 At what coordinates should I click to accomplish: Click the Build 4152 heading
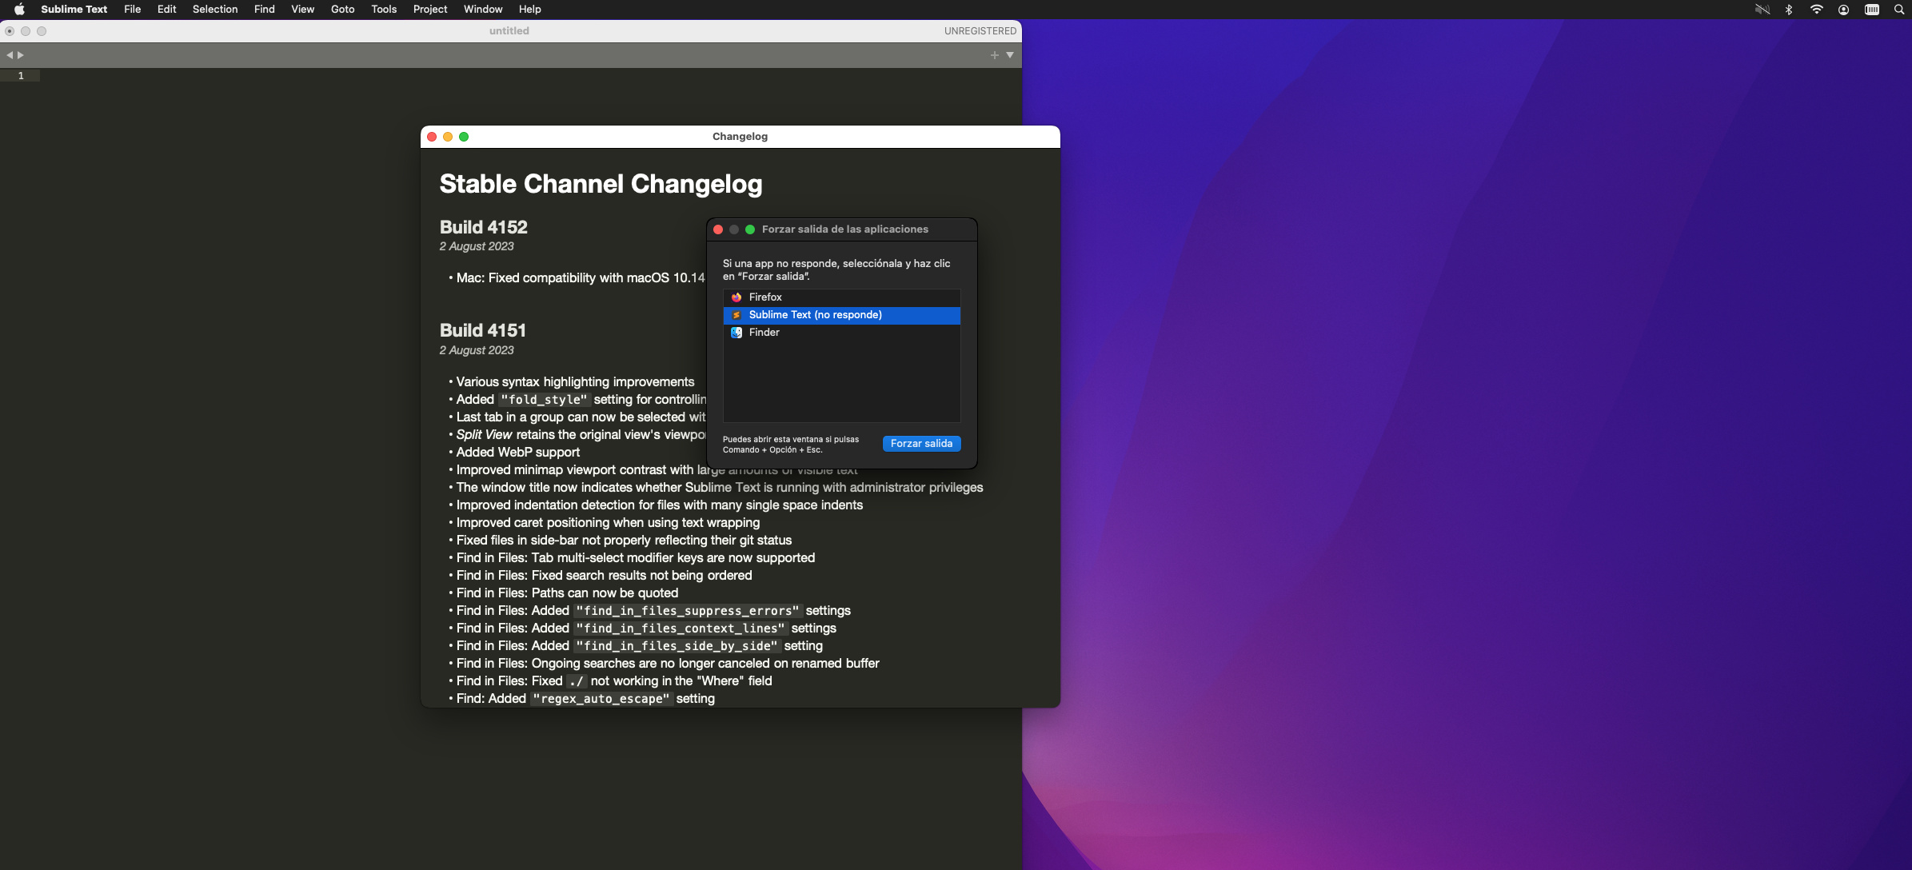(483, 227)
